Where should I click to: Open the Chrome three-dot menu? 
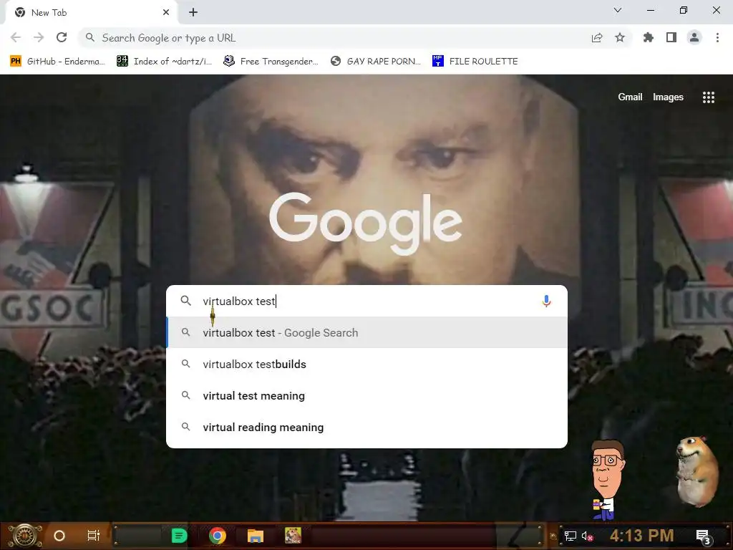tap(717, 37)
